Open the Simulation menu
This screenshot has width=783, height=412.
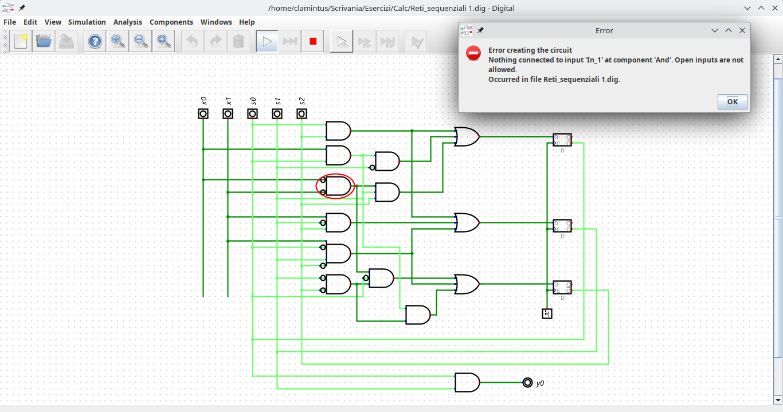tap(87, 22)
